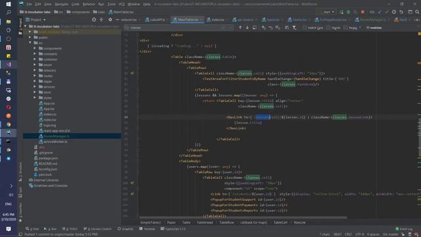Open the Refactor menu
This screenshot has height=237, width=421.
(x=89, y=4)
